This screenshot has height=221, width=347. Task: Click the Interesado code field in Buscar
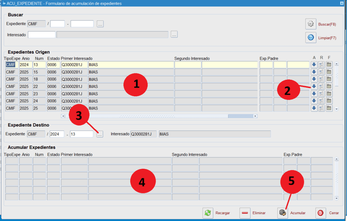point(42,35)
